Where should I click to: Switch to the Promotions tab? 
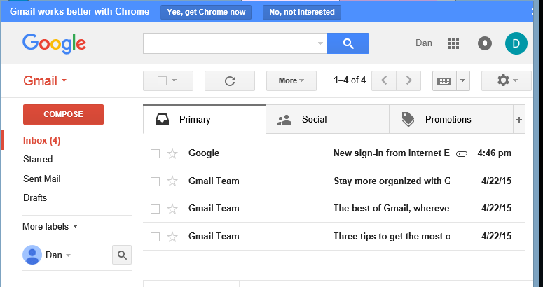coord(451,119)
